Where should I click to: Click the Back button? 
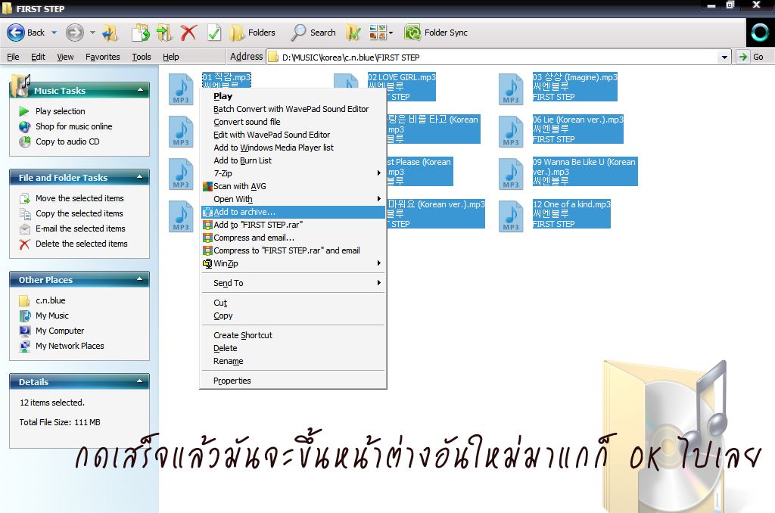pos(26,33)
